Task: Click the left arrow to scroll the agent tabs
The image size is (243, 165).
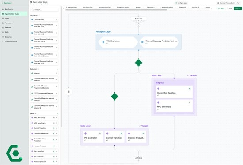Action: tap(64, 8)
